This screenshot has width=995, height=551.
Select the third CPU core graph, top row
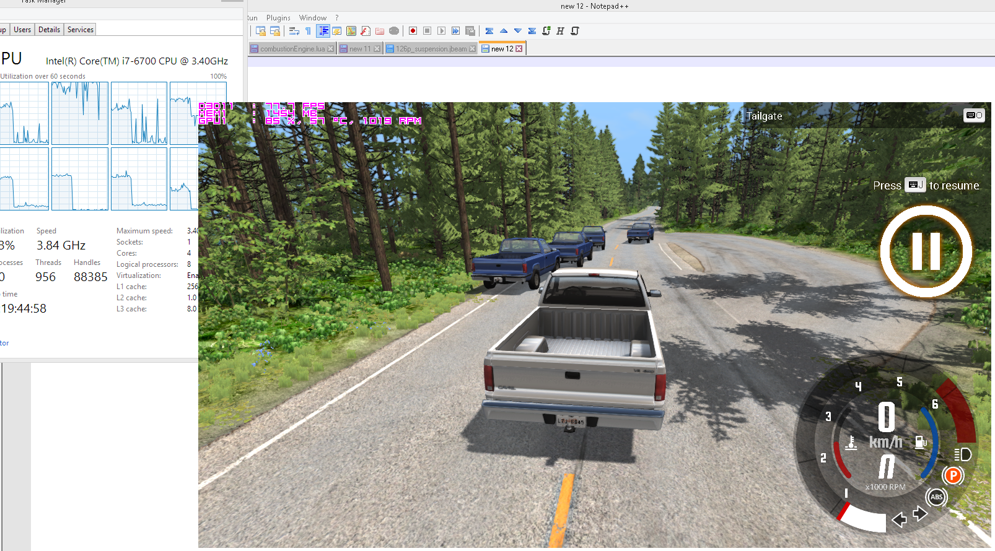coord(139,113)
